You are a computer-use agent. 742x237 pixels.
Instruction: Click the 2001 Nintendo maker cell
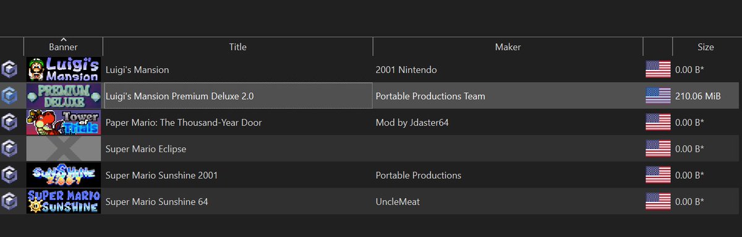click(406, 70)
